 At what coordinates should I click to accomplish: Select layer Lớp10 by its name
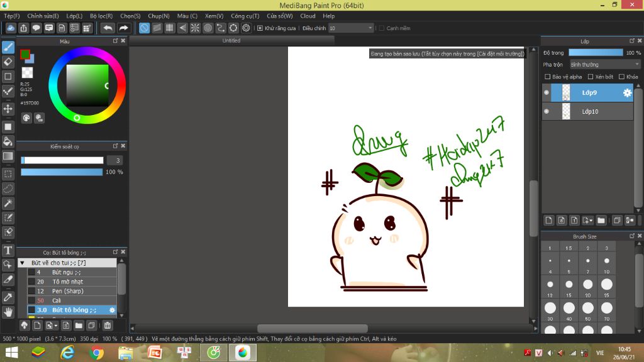pyautogui.click(x=590, y=112)
